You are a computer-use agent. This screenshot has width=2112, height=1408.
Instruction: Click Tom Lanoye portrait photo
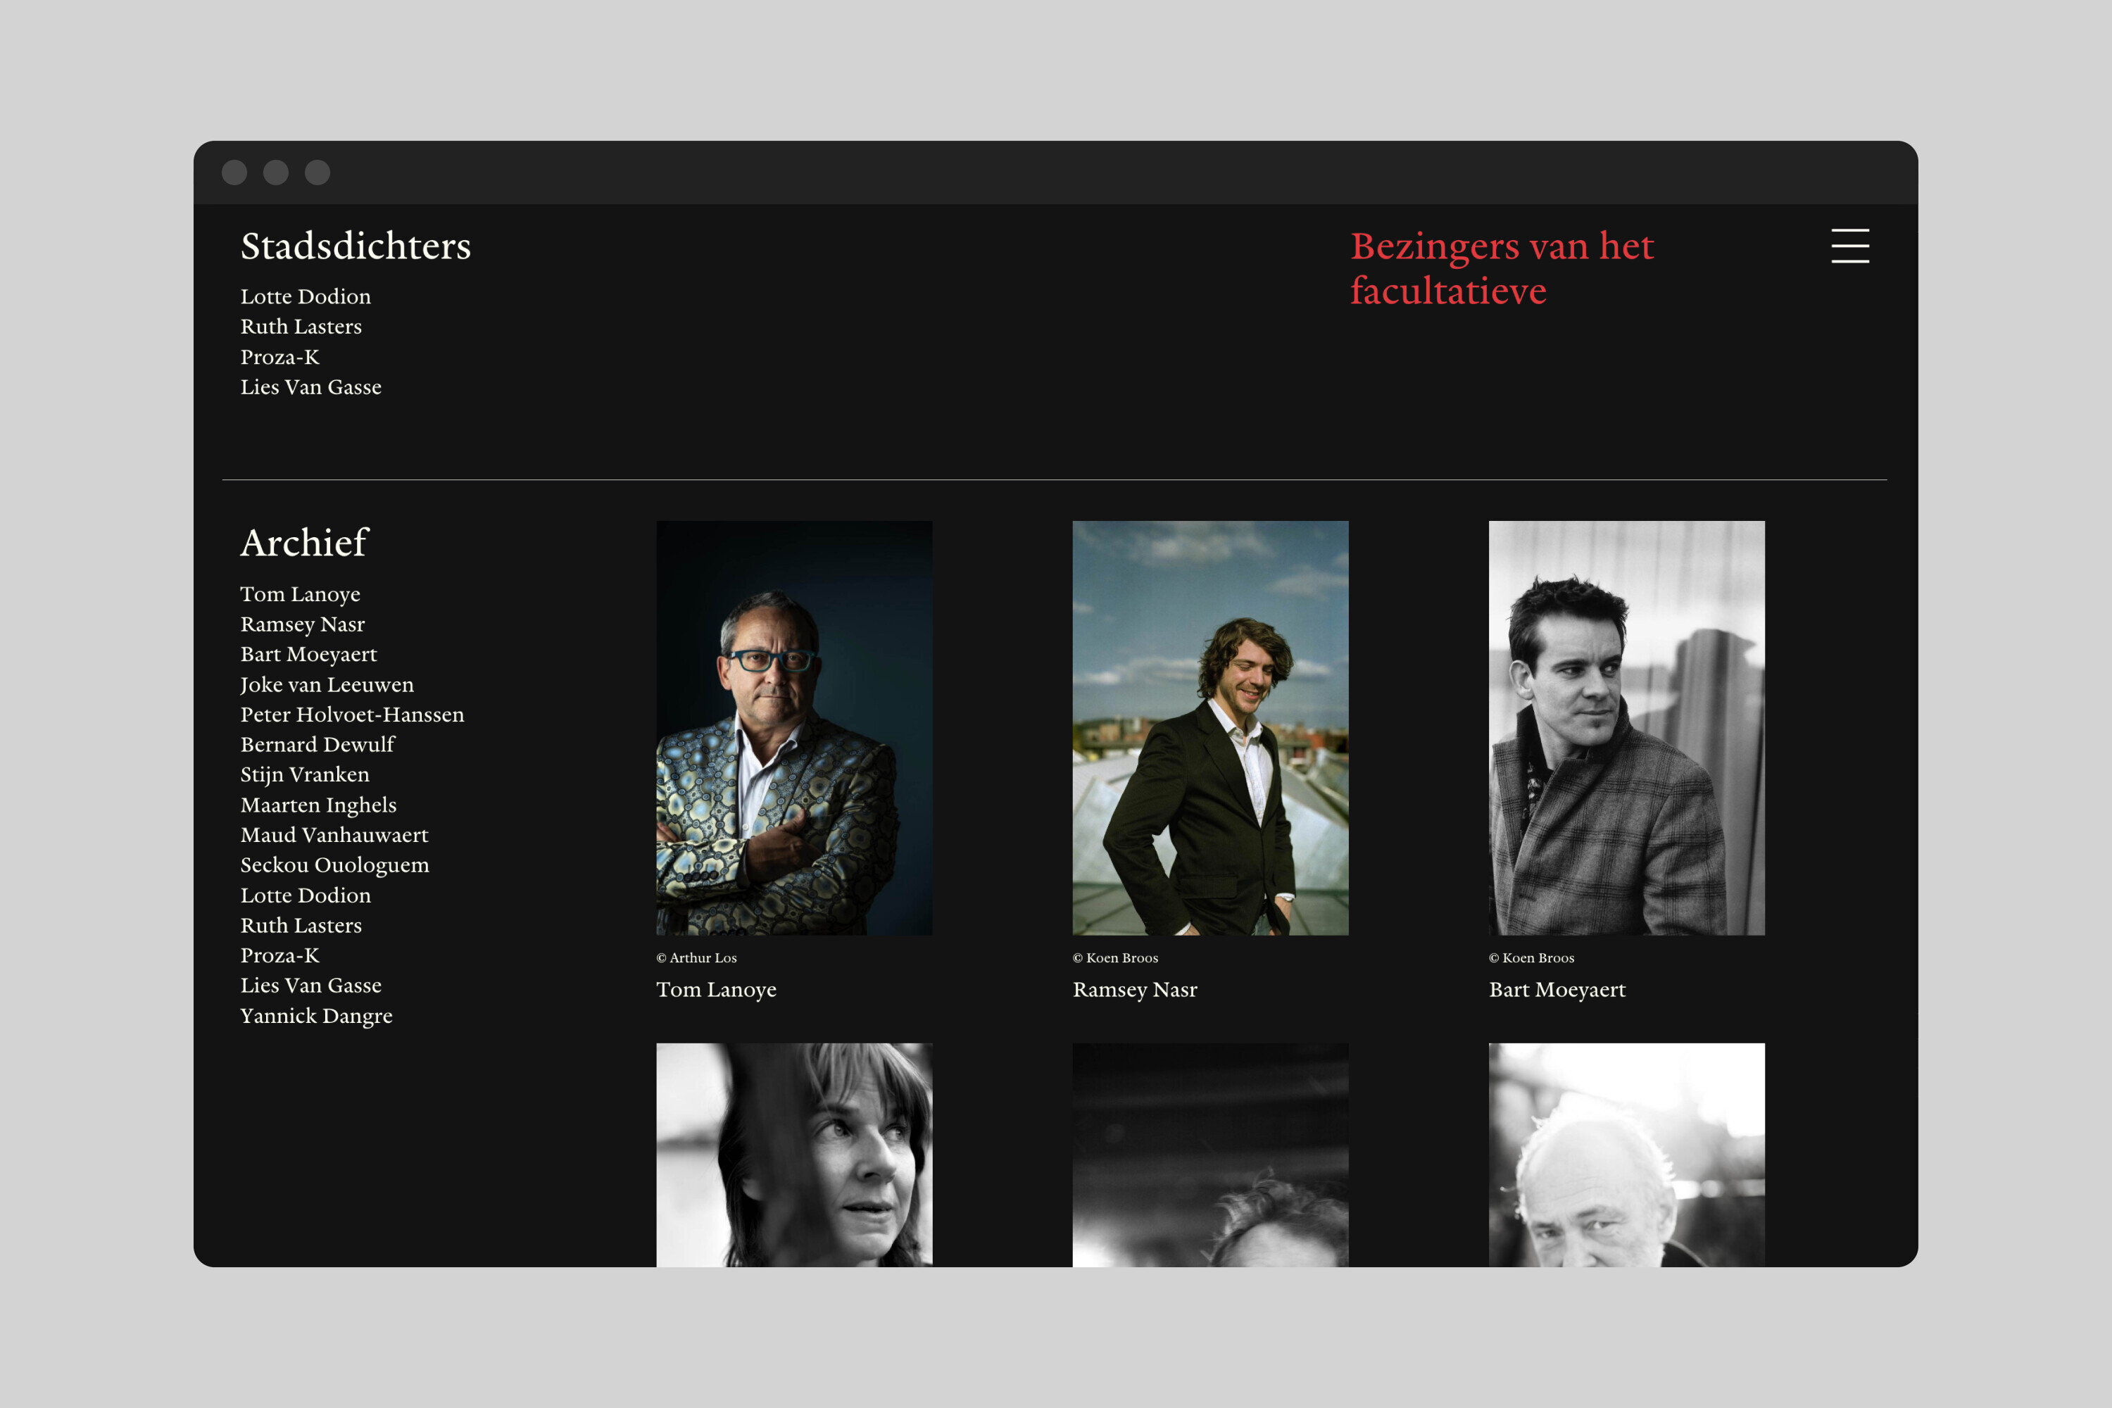coord(794,728)
